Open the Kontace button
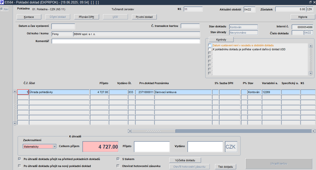The image size is (316, 170). (x=29, y=17)
